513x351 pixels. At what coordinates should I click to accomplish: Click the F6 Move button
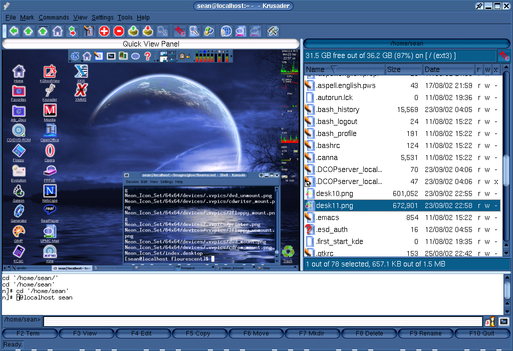(256, 333)
